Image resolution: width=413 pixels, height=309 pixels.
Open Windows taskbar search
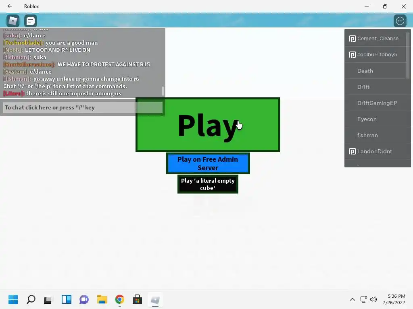[x=31, y=299]
